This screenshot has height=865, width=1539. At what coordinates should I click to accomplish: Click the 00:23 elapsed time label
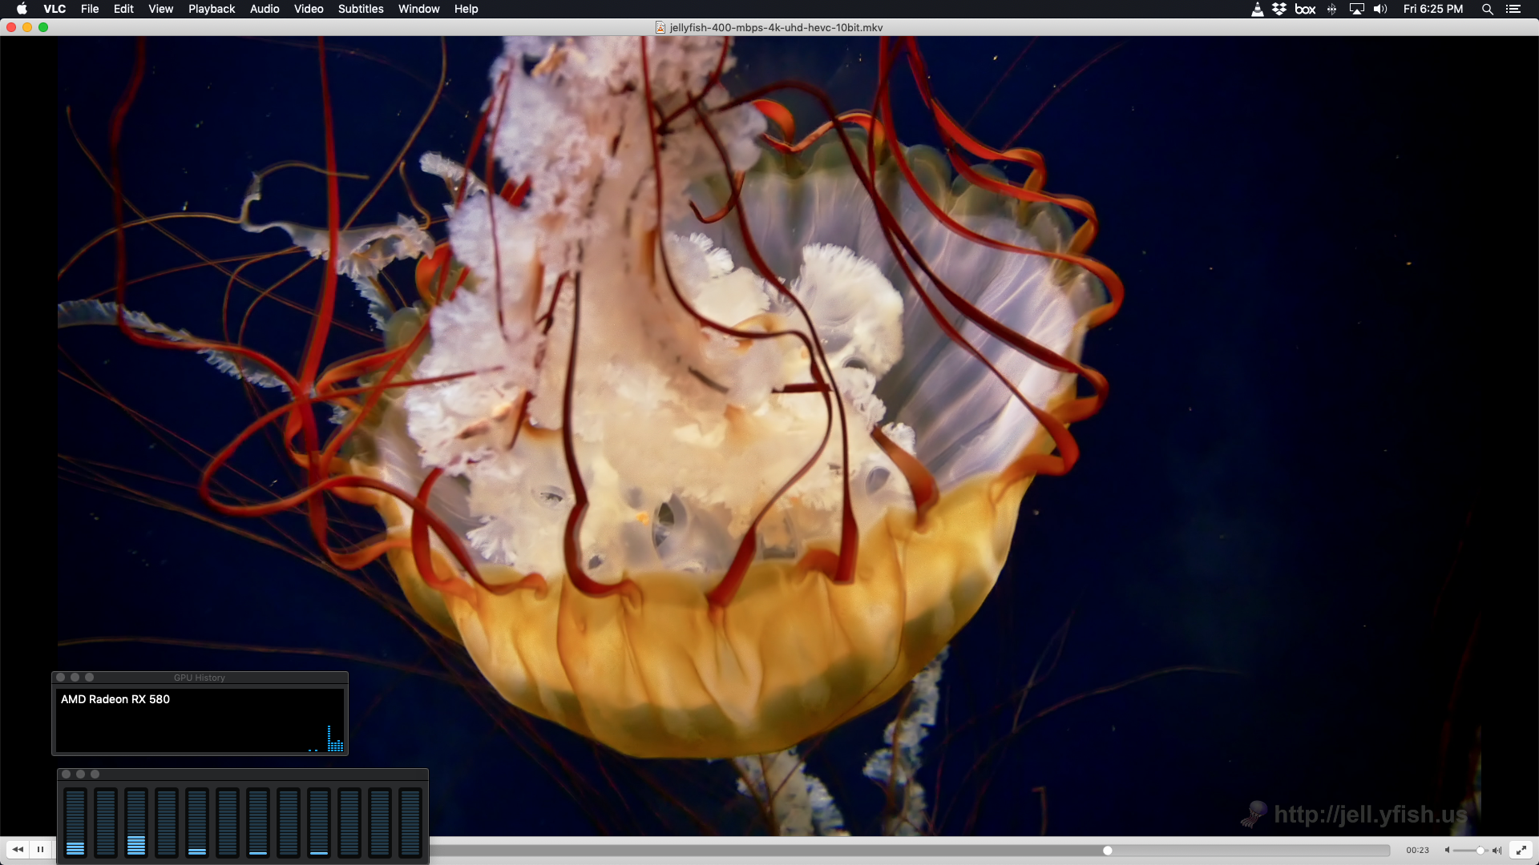(1417, 851)
